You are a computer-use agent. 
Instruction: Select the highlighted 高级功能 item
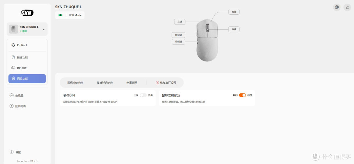[27, 79]
